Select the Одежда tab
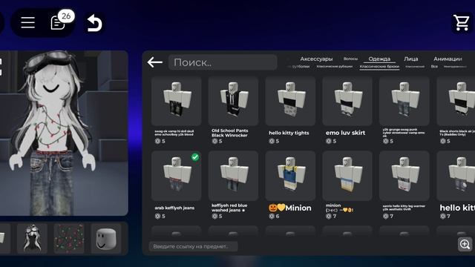This screenshot has width=475, height=267. click(379, 59)
